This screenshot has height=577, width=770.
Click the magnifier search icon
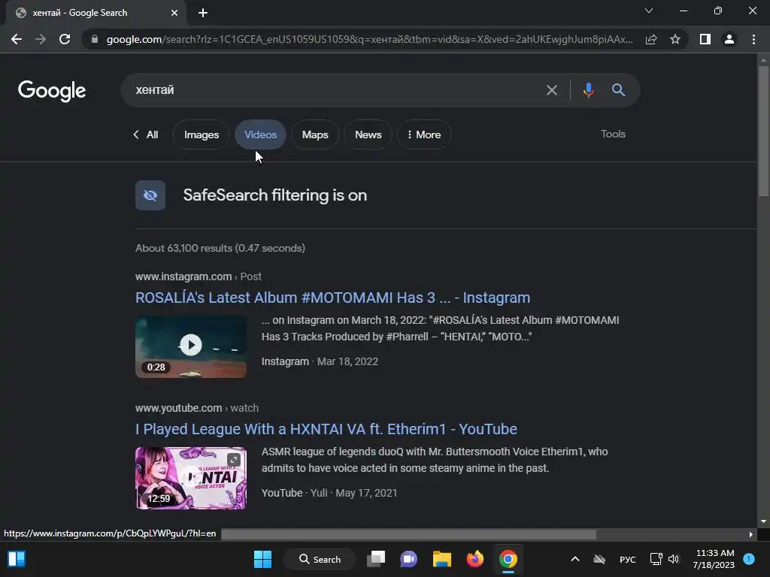point(618,90)
